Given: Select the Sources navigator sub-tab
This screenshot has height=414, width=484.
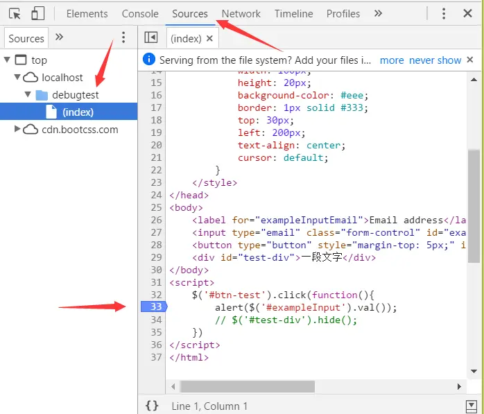Looking at the screenshot, I should pos(26,38).
